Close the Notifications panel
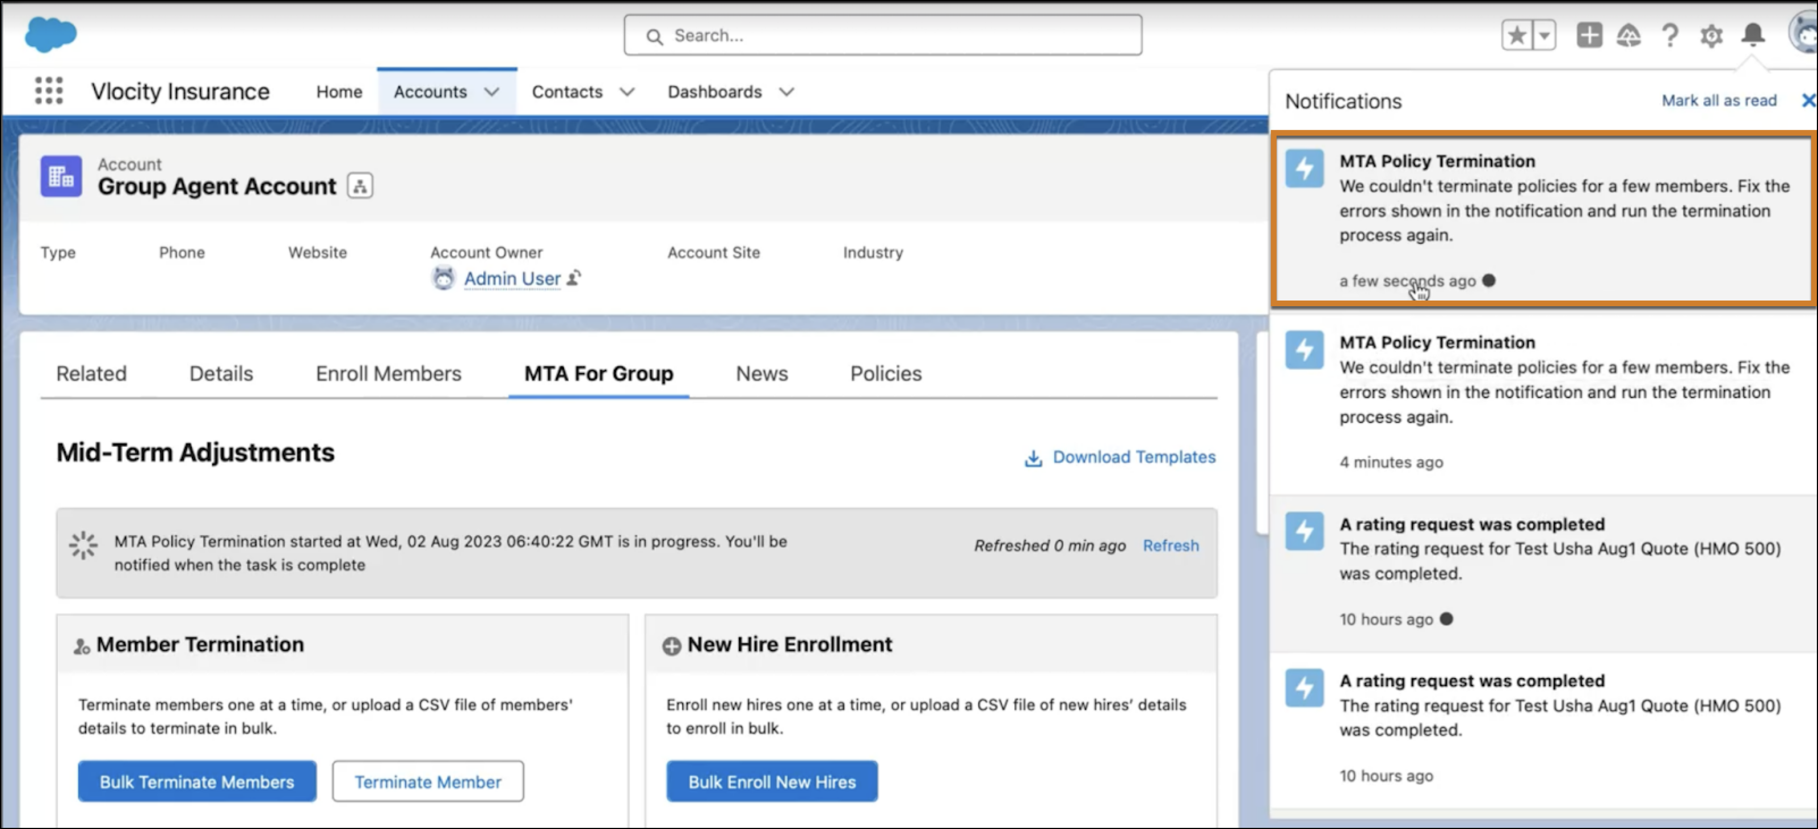The image size is (1818, 829). coord(1808,100)
